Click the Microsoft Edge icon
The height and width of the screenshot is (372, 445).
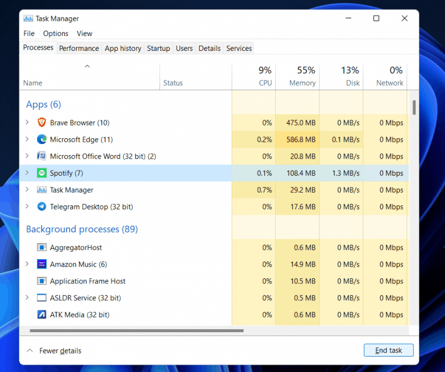[42, 139]
